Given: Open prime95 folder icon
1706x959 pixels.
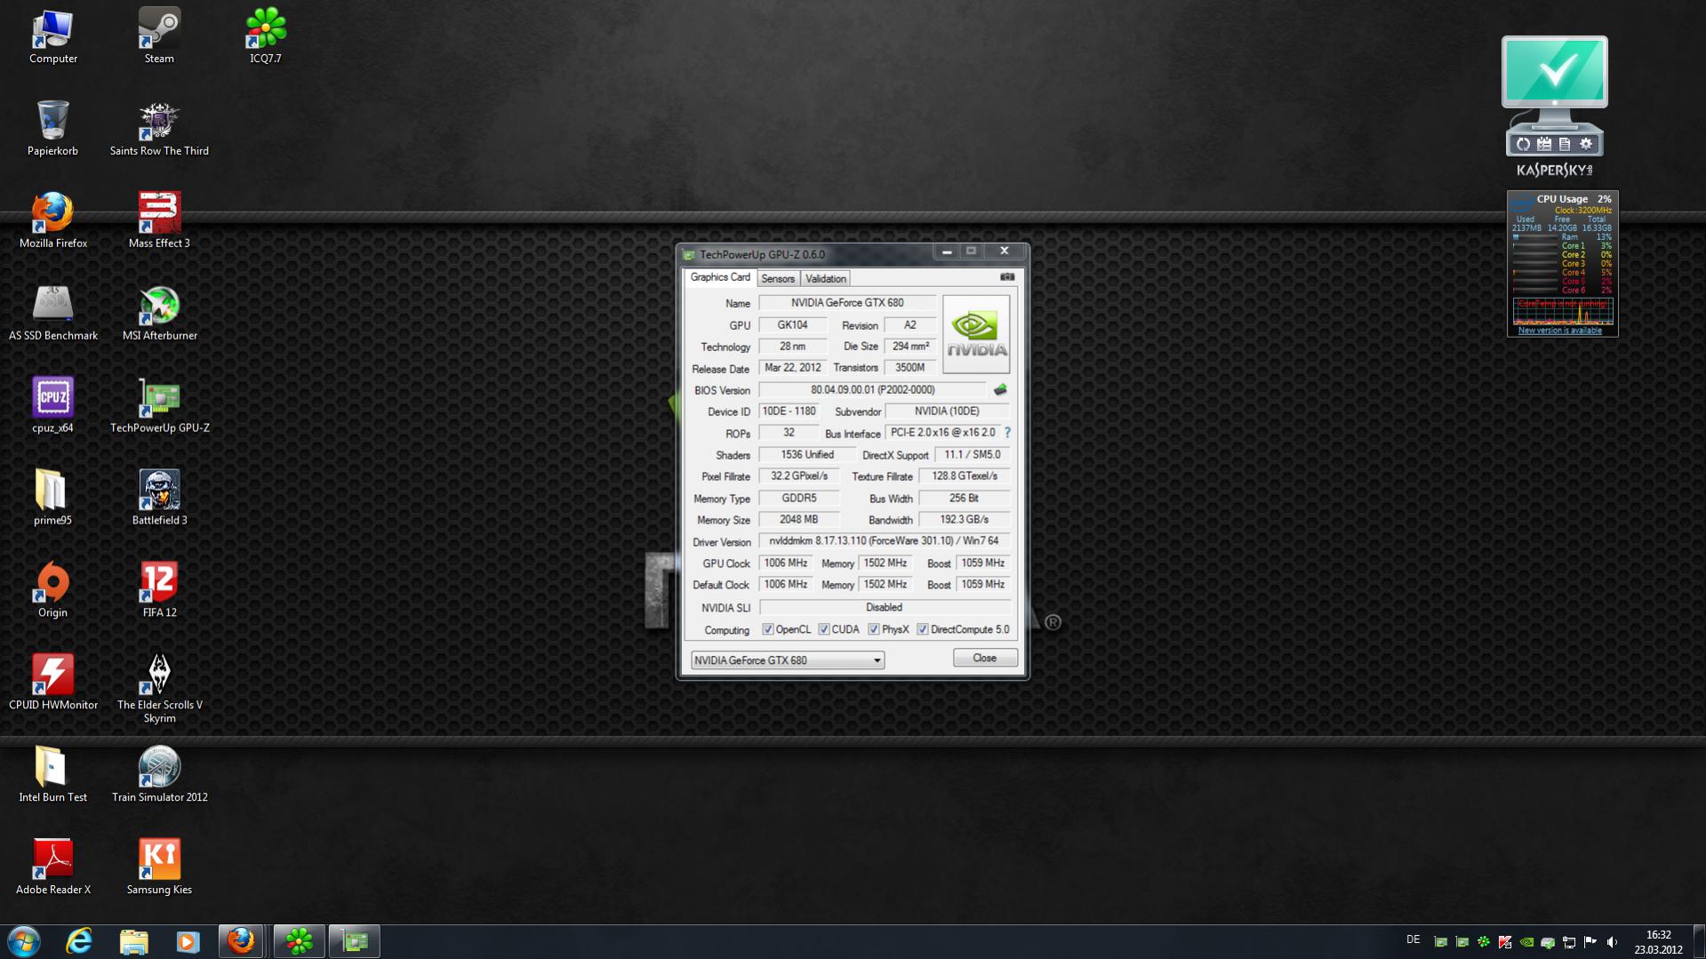Looking at the screenshot, I should click(x=52, y=499).
